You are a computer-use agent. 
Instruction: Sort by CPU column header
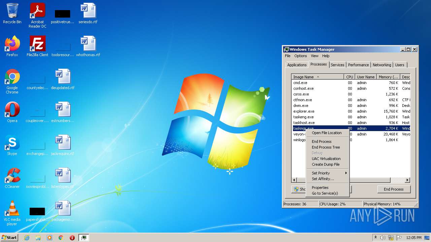pyautogui.click(x=350, y=77)
